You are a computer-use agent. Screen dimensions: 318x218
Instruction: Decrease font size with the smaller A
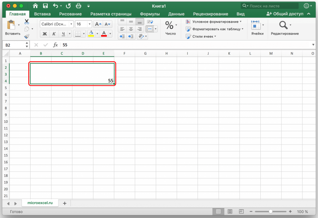(107, 24)
